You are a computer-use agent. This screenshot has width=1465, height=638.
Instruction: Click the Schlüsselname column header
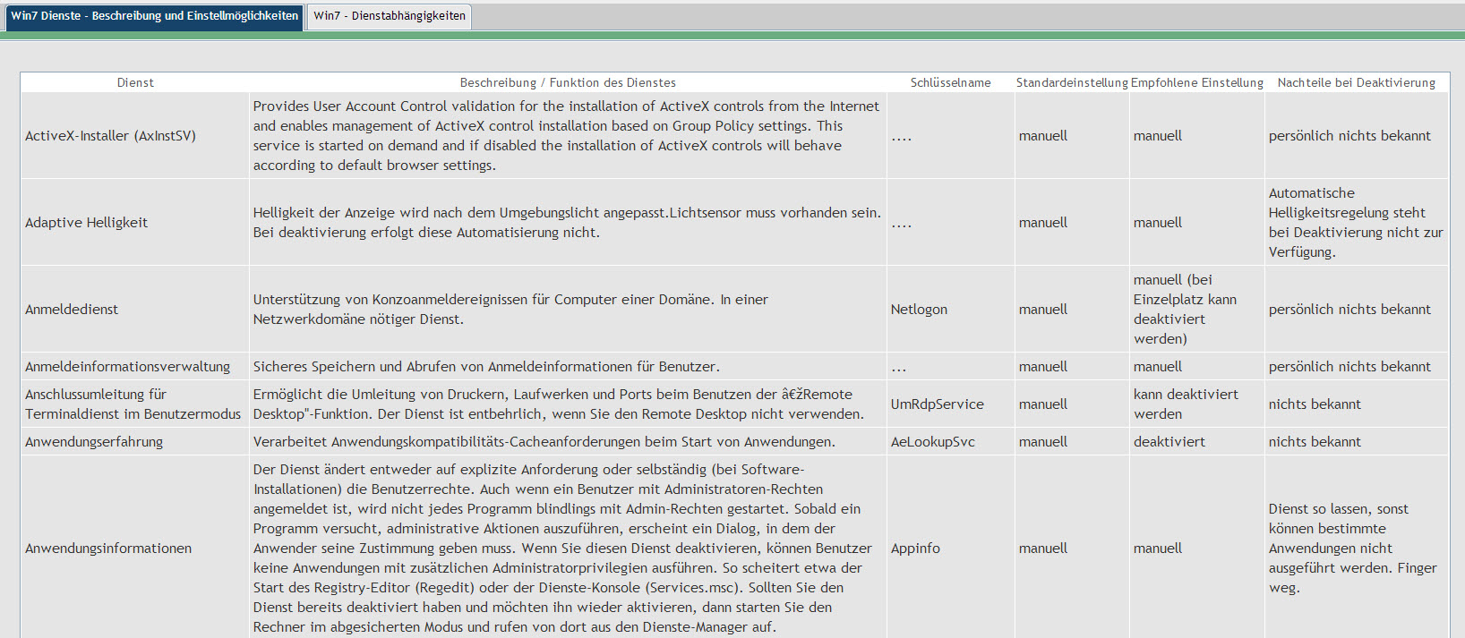click(x=950, y=82)
